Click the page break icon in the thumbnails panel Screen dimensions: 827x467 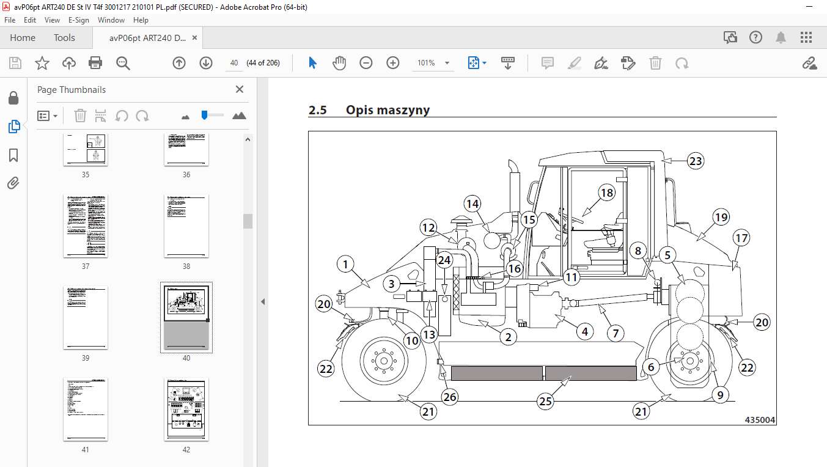(101, 116)
